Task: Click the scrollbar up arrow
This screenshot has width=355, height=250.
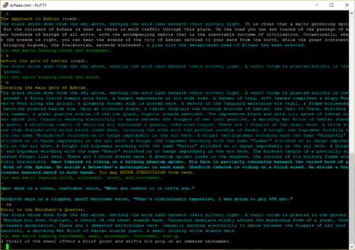Action: (x=352, y=13)
